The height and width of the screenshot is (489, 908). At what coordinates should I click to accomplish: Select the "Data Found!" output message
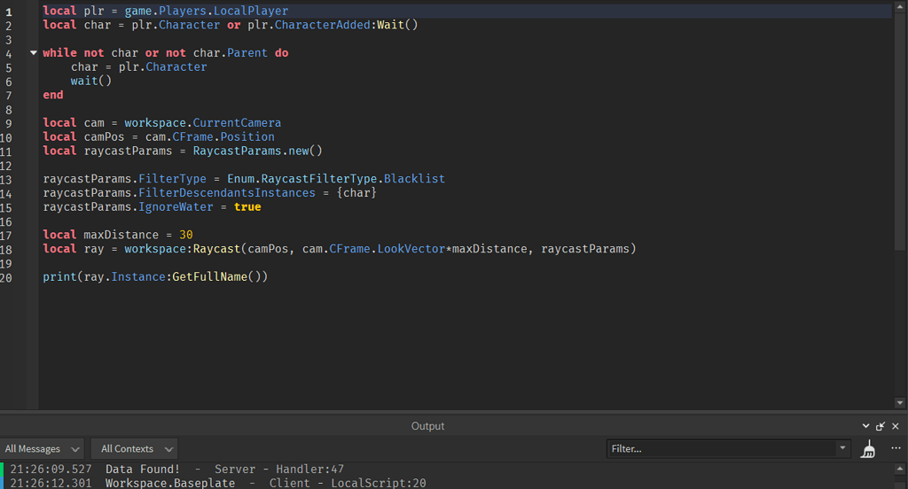point(143,469)
